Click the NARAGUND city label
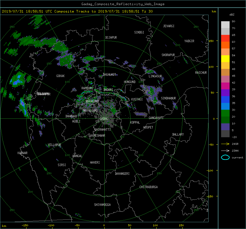Screen dimensions: 246x229 pos(92,101)
